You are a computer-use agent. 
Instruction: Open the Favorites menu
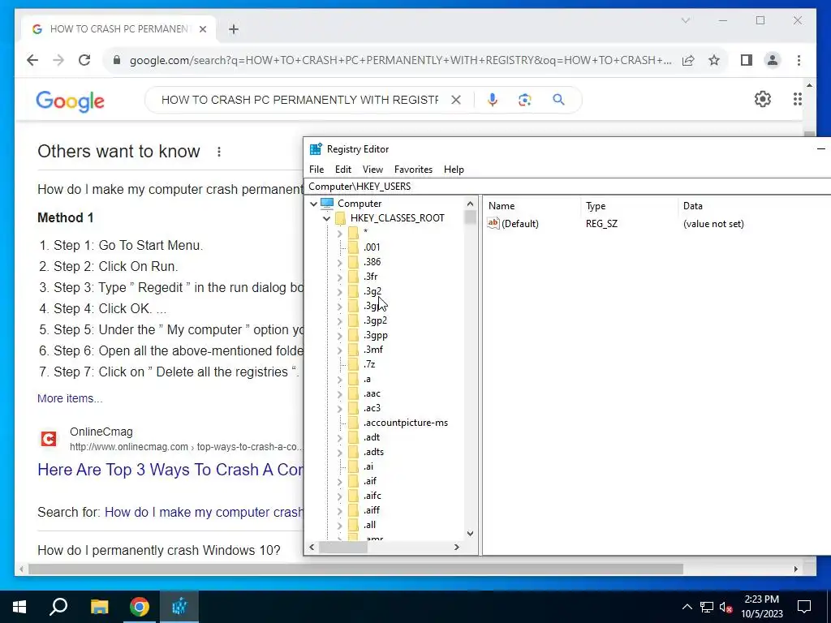click(x=413, y=170)
